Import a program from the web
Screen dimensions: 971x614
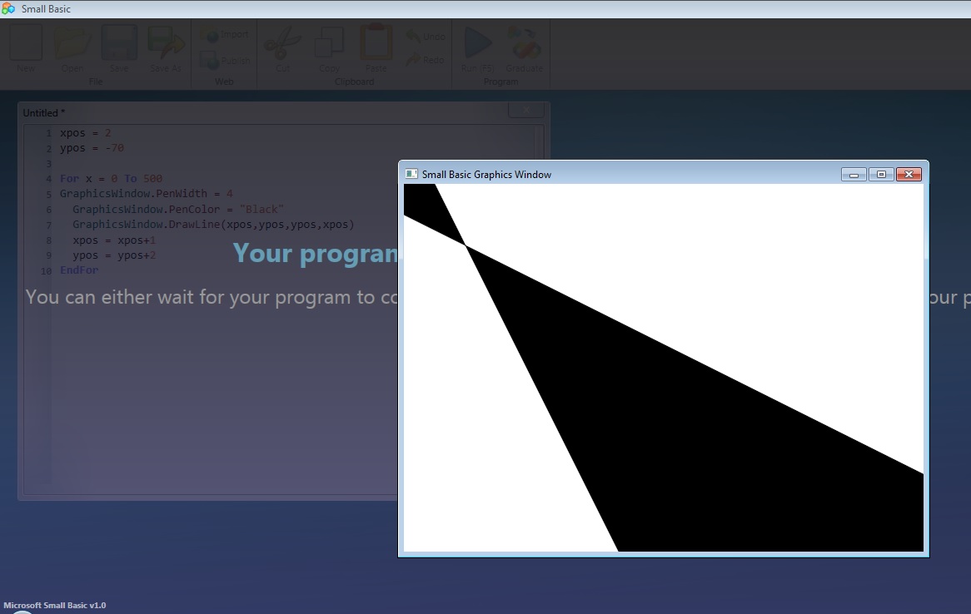[x=225, y=35]
